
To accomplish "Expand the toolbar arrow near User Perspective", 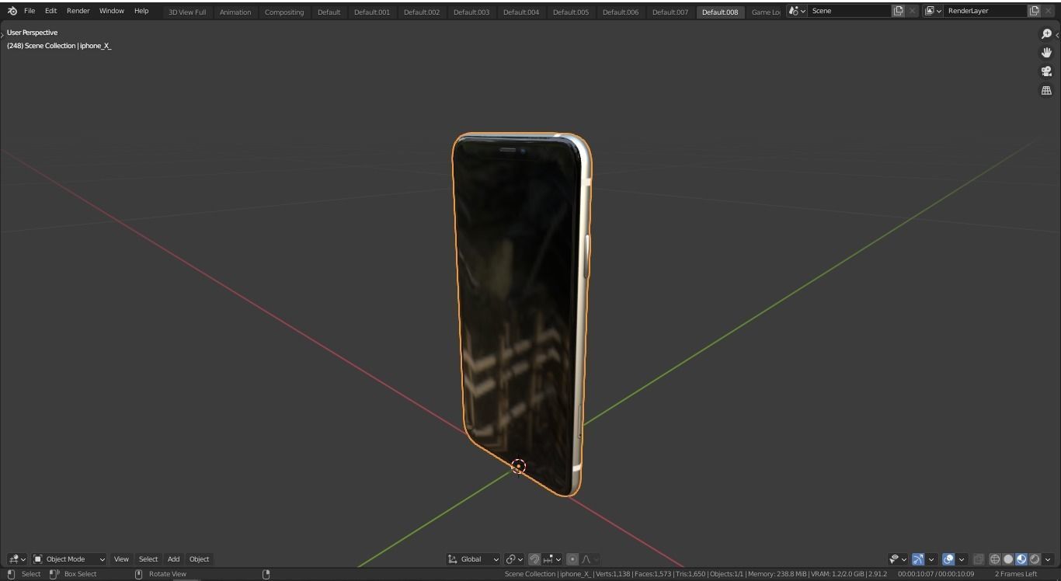I will 2,35.
